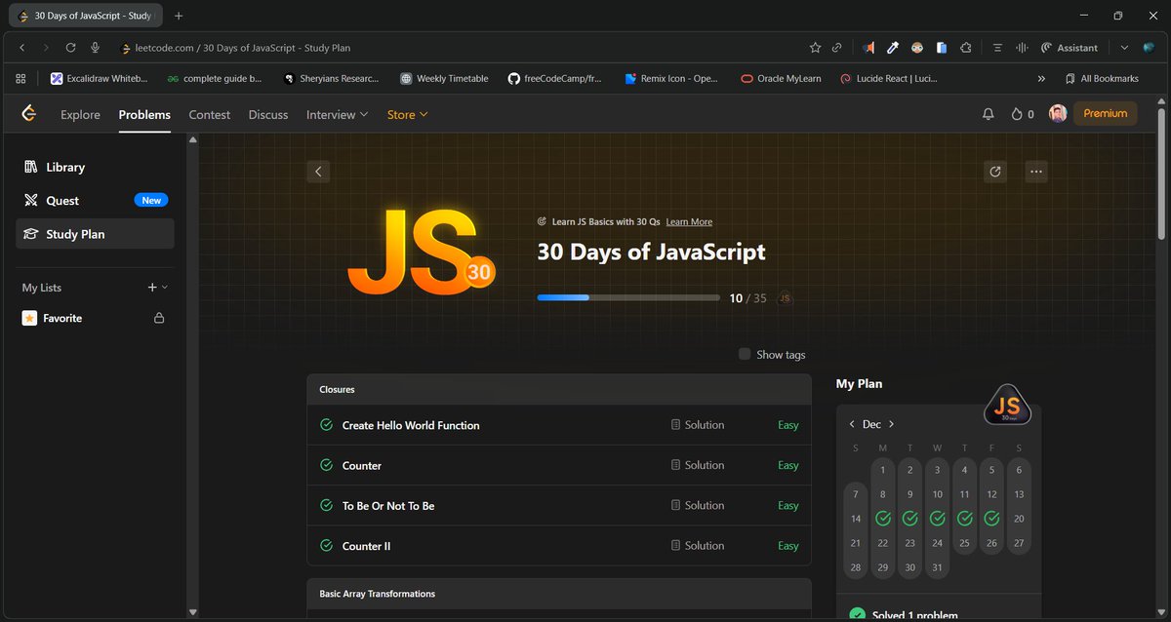
Task: Open the Discuss tab
Action: tap(268, 114)
